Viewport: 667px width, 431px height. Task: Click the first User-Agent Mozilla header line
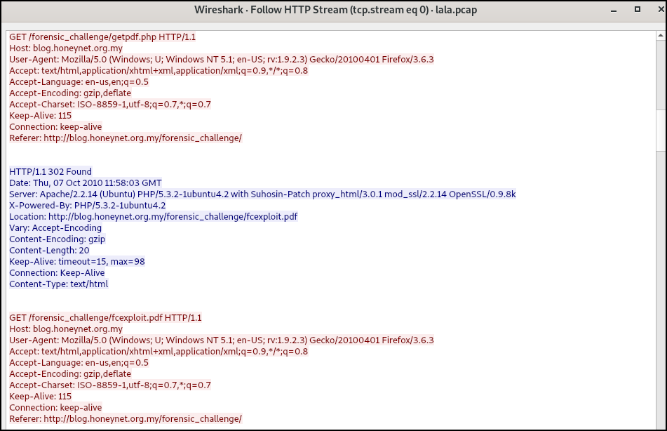pos(221,60)
